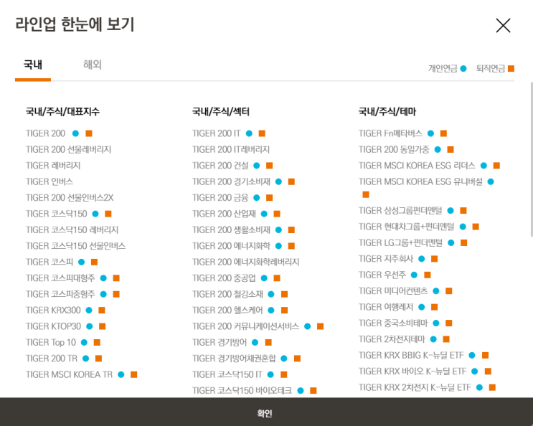The width and height of the screenshot is (533, 426).
Task: Click blue dot beside TIGER 우선주
Action: [414, 275]
